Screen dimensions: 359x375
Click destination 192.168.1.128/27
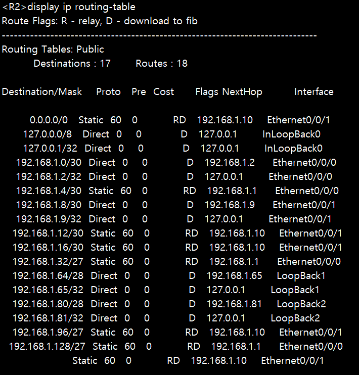(x=47, y=346)
